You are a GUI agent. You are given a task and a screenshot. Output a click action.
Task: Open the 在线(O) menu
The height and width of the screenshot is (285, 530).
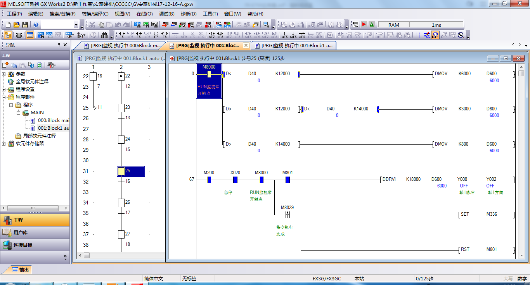point(144,14)
